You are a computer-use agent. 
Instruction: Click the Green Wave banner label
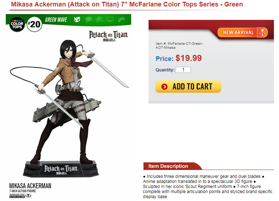pyautogui.click(x=56, y=19)
